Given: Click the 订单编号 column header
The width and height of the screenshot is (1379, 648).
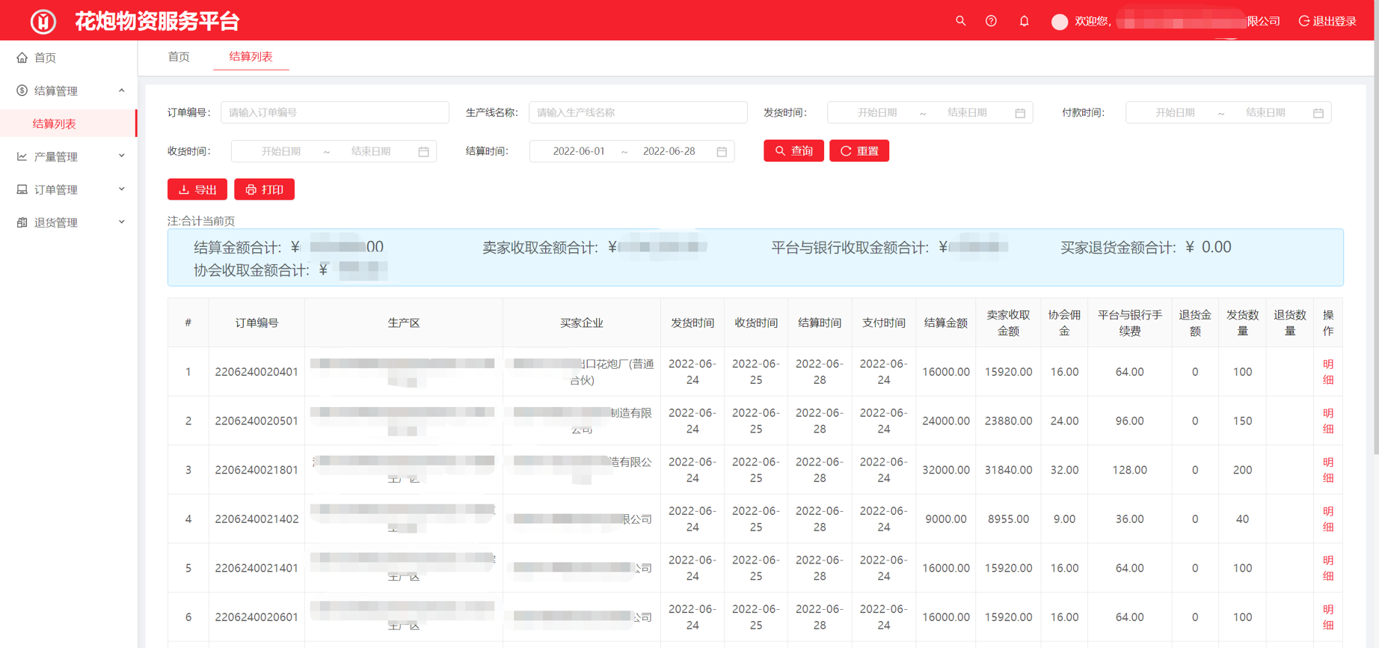Looking at the screenshot, I should [257, 323].
